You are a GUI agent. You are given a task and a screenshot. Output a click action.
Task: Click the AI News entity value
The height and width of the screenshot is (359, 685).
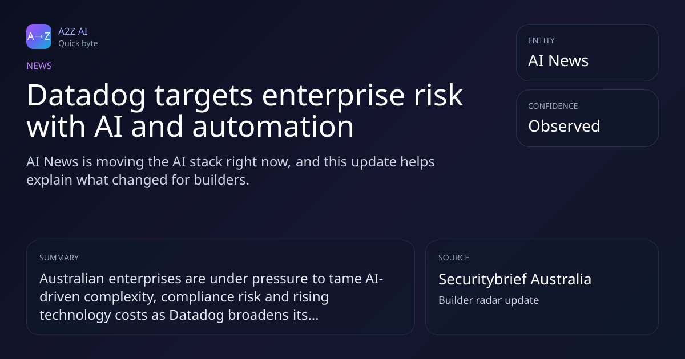click(x=558, y=61)
